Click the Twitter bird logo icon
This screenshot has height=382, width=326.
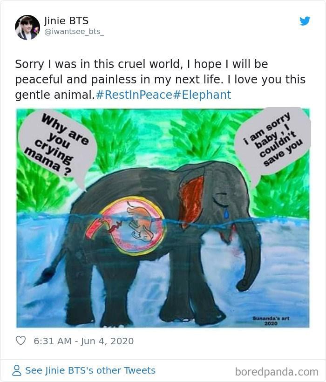(x=305, y=21)
